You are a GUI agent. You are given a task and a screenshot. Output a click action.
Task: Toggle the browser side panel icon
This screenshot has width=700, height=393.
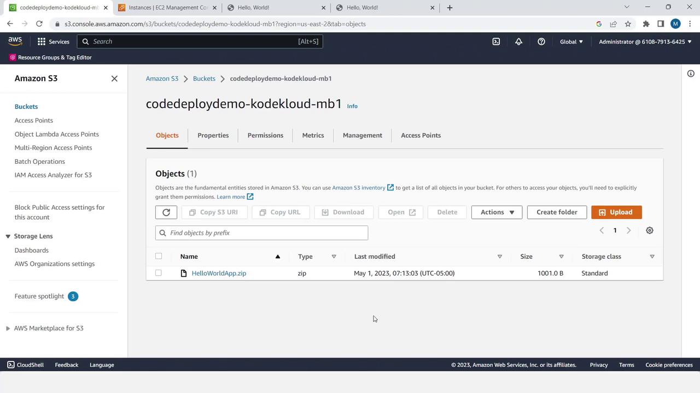(661, 24)
